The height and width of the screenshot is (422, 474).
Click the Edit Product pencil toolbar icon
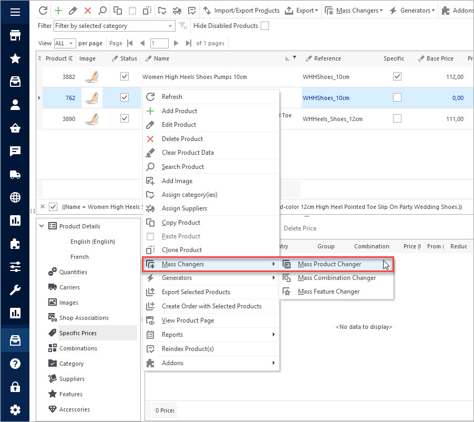(x=73, y=11)
